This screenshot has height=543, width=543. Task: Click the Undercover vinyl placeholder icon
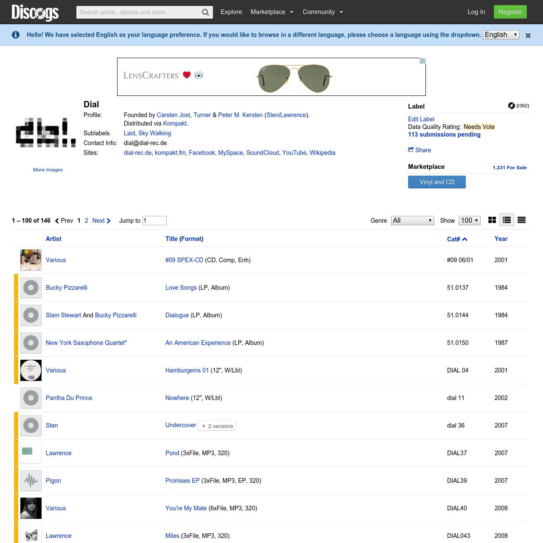tap(31, 425)
